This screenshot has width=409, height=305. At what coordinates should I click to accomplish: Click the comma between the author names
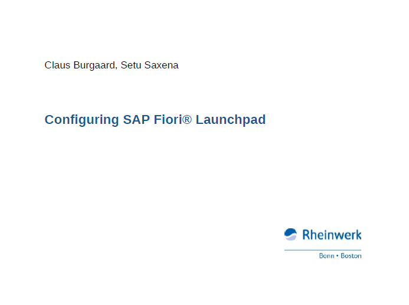(116, 68)
